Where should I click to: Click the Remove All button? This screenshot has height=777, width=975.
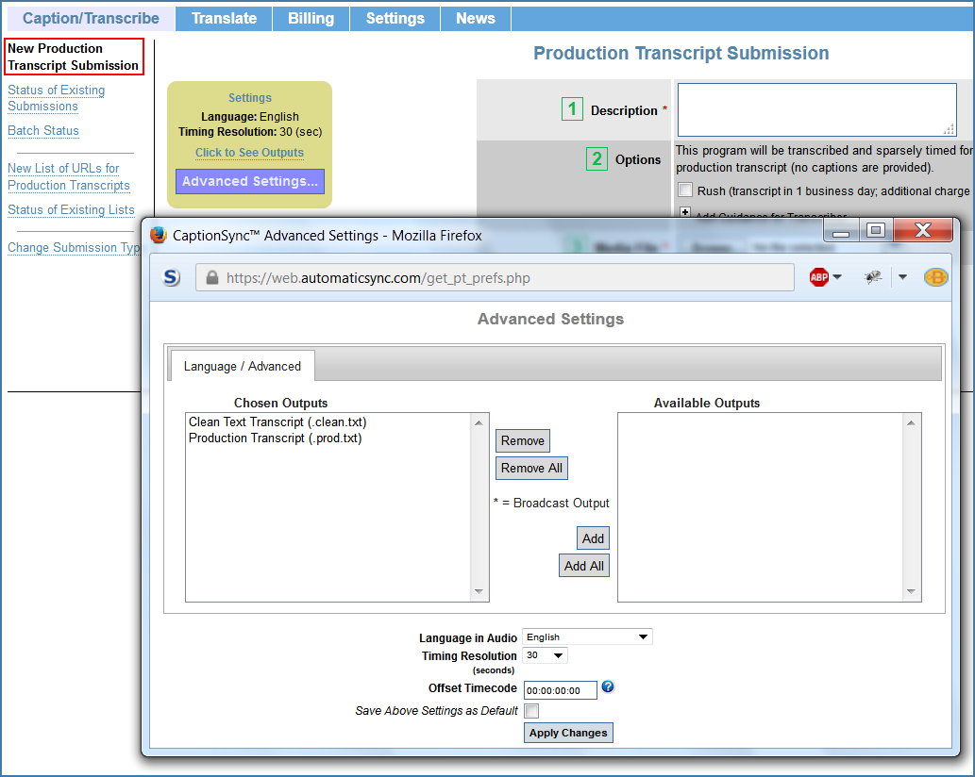point(531,468)
